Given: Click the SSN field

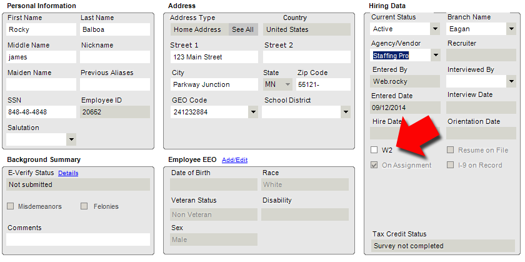Looking at the screenshot, I should 41,112.
